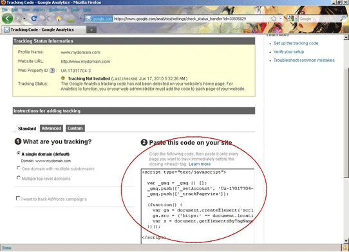Click the www.mydomain.com profile name value
The height and width of the screenshot is (252, 349).
80,52
